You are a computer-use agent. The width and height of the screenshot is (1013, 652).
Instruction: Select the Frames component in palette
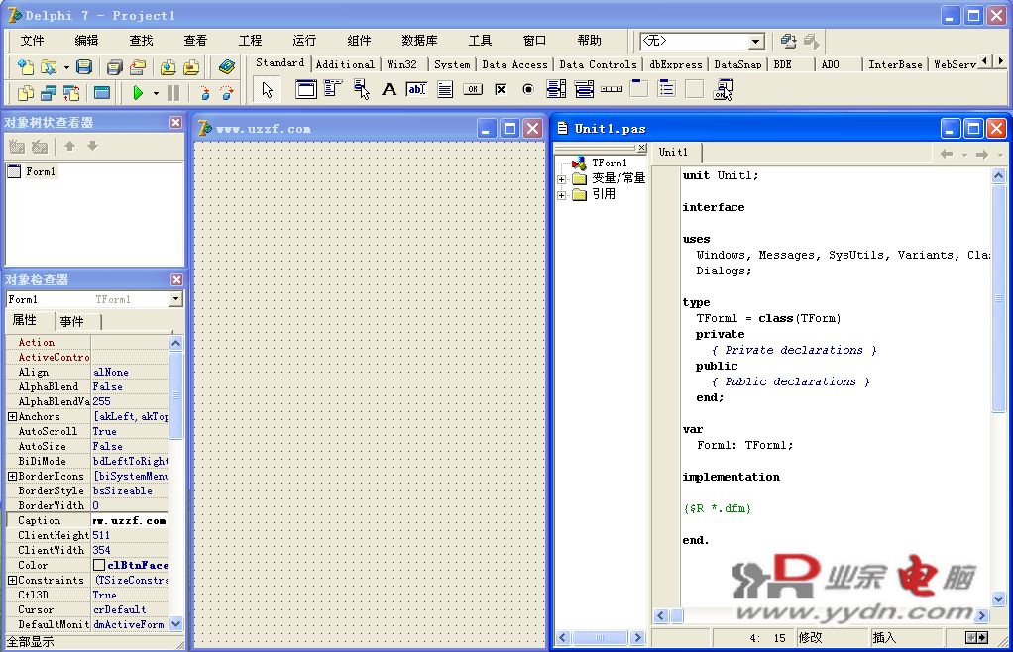pos(306,89)
